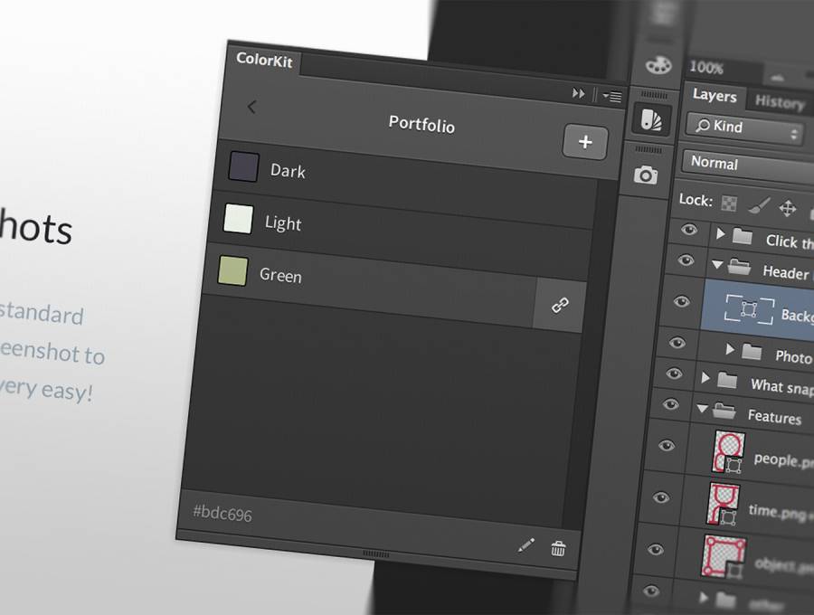This screenshot has width=814, height=615.
Task: Click the camera icon in the panel dock
Action: (x=646, y=175)
